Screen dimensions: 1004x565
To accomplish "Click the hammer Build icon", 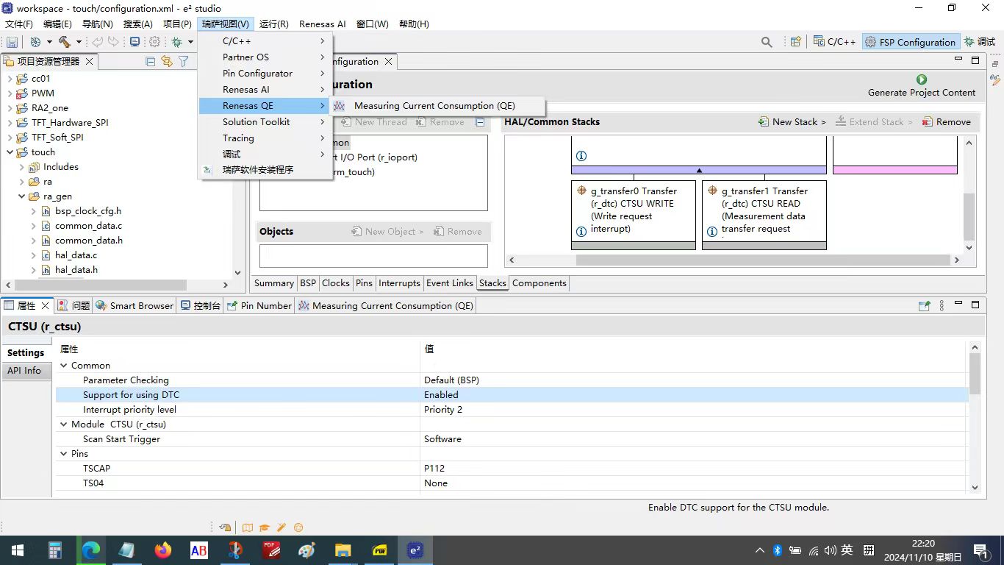I will (64, 42).
